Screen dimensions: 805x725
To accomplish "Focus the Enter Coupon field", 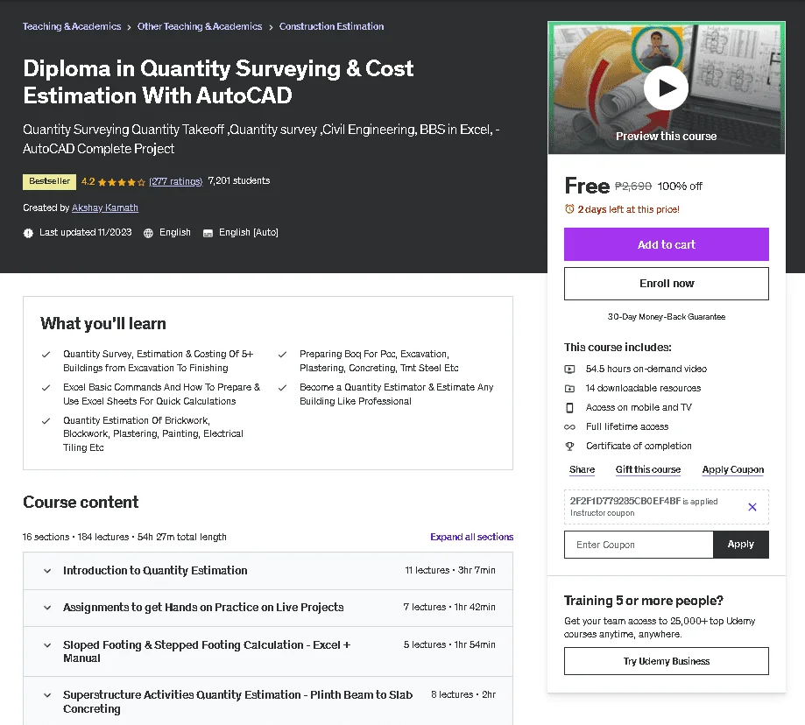I will pos(639,545).
